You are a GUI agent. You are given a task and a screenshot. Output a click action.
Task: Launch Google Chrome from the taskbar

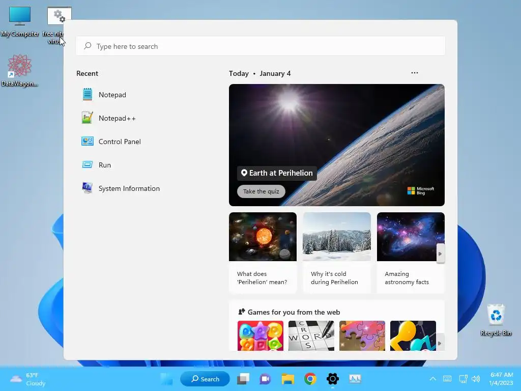tap(310, 379)
